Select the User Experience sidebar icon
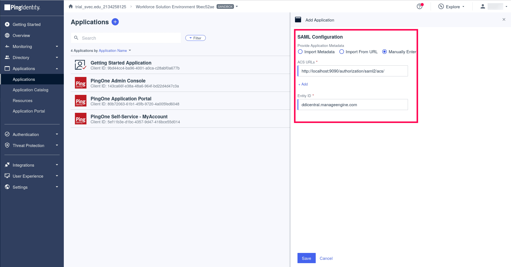Viewport: 511px width, 267px height. click(x=7, y=176)
